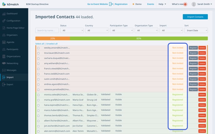215x134 pixels.
Task: Delete the tina.bauer@b2match.com contact
Action: pyautogui.click(x=202, y=53)
